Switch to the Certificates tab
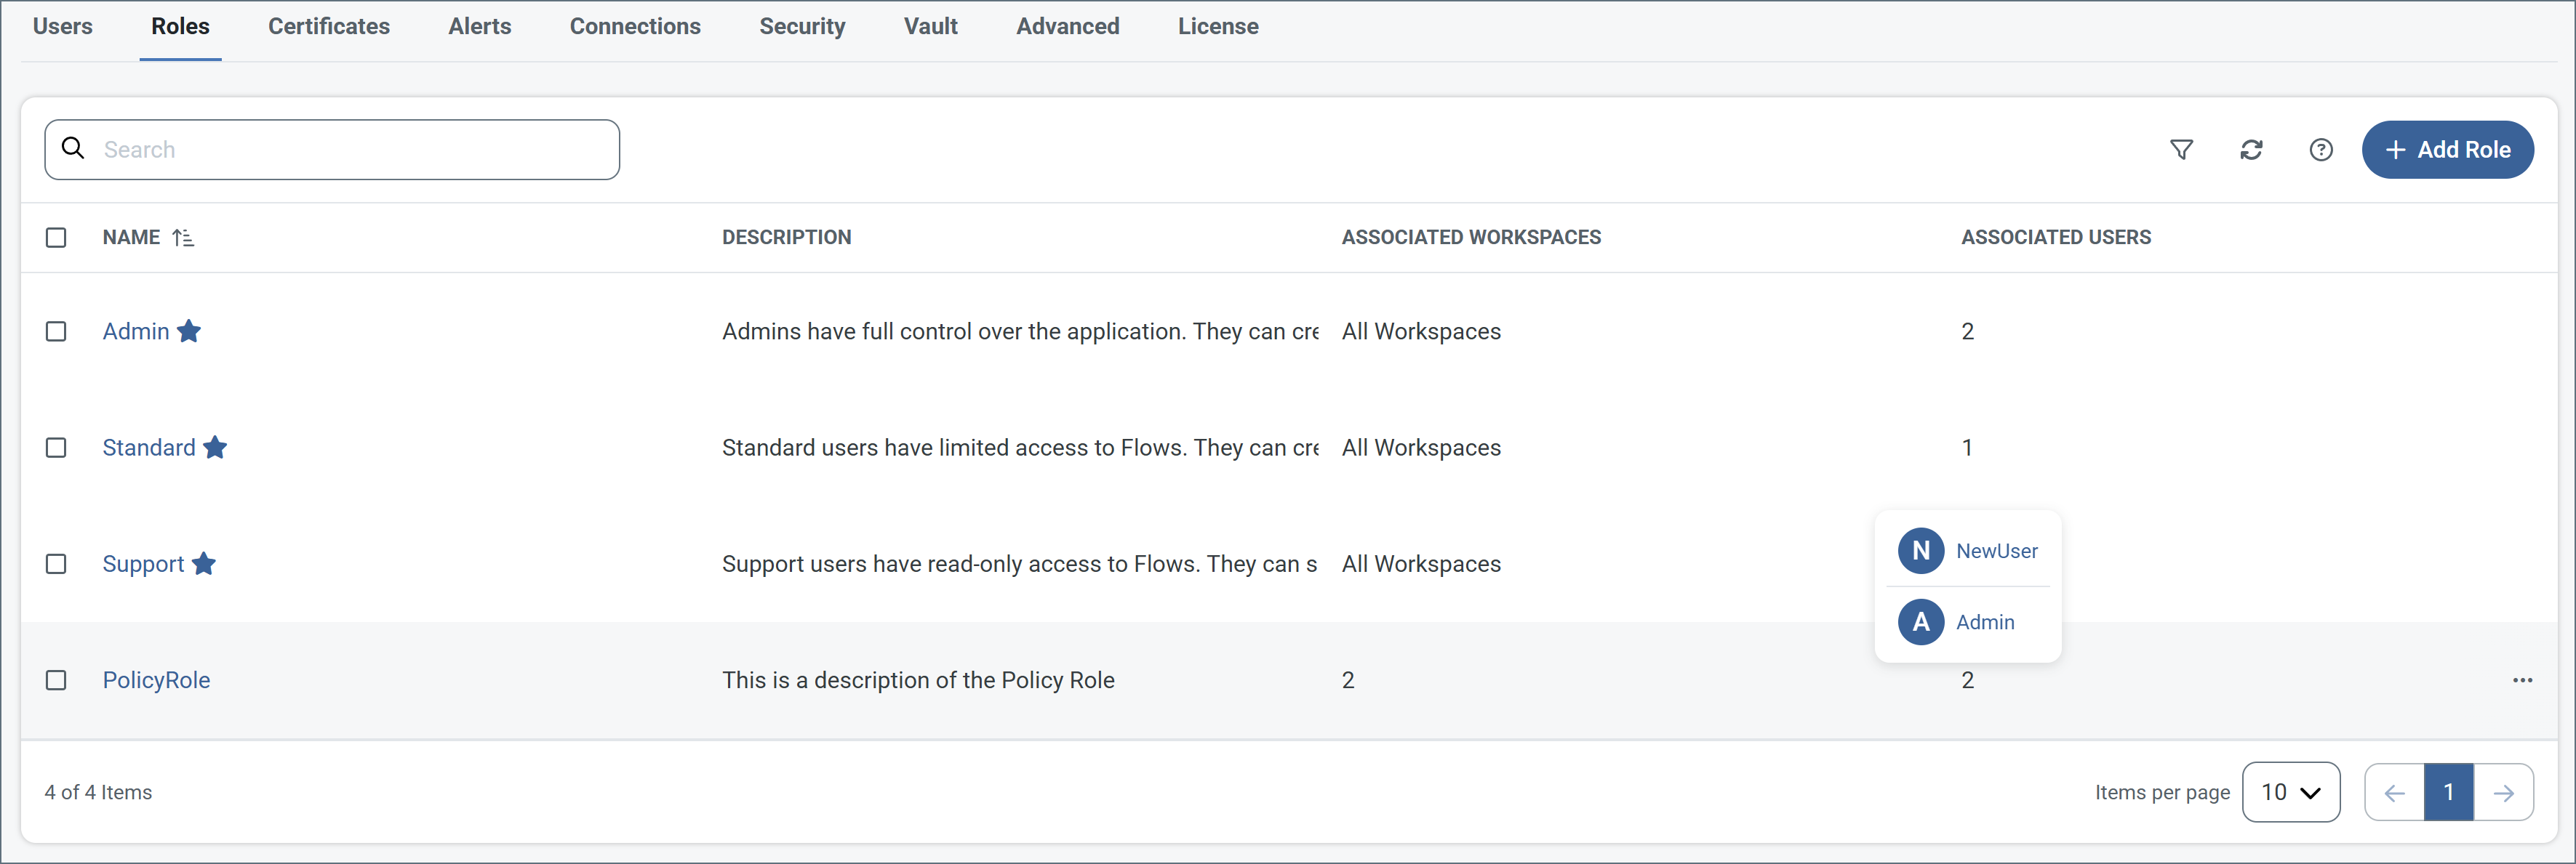Viewport: 2576px width, 864px height. (x=328, y=27)
